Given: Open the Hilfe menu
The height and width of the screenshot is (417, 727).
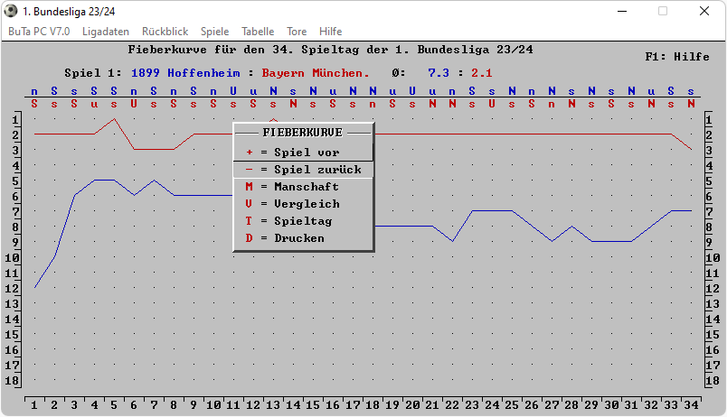Looking at the screenshot, I should [331, 31].
